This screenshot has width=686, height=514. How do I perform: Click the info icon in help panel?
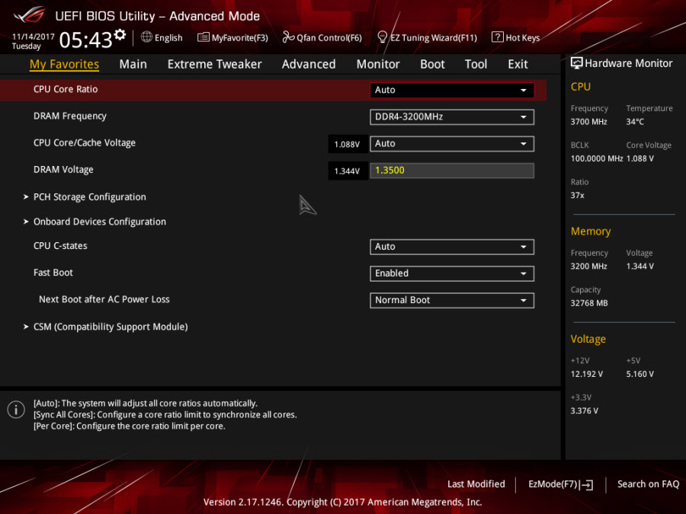coord(16,410)
